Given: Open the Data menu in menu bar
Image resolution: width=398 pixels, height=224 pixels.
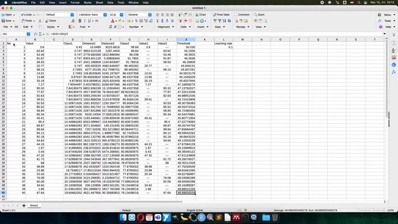Looking at the screenshot, I should coord(110,2).
